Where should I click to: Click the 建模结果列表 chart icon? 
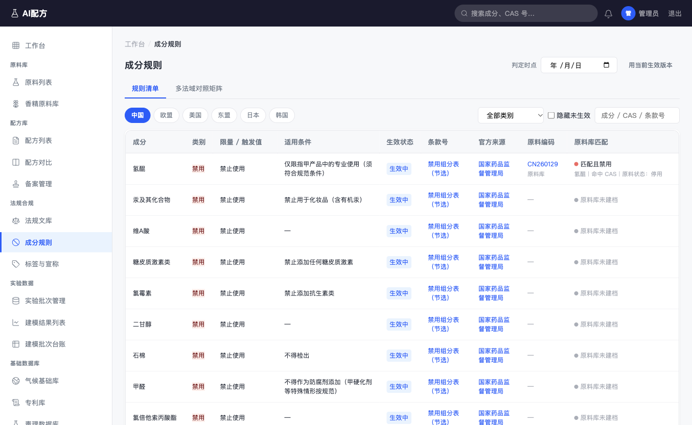(x=16, y=322)
